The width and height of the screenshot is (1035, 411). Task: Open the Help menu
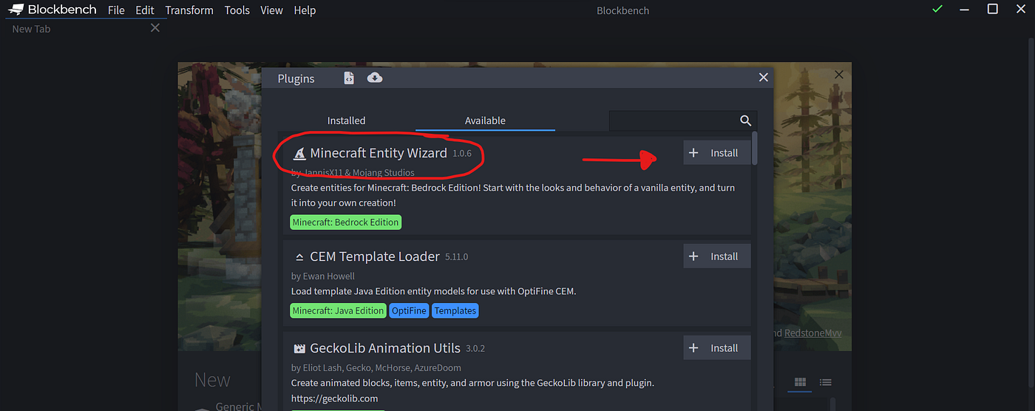(x=305, y=10)
